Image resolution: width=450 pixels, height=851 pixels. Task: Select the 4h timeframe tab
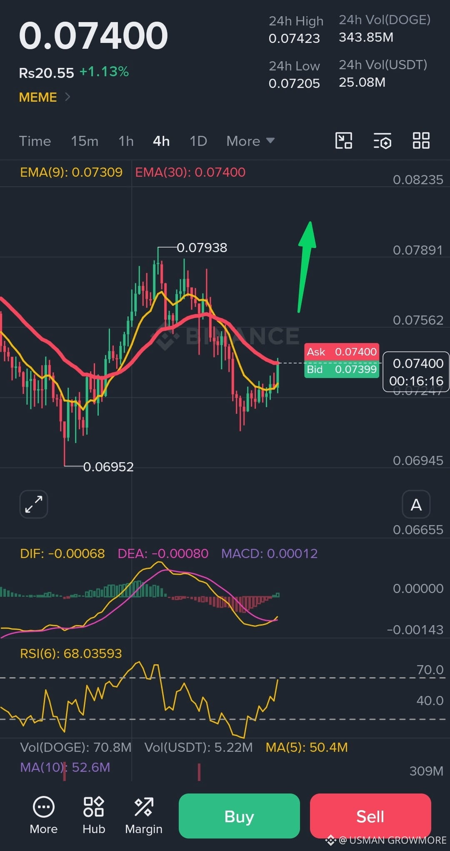161,141
